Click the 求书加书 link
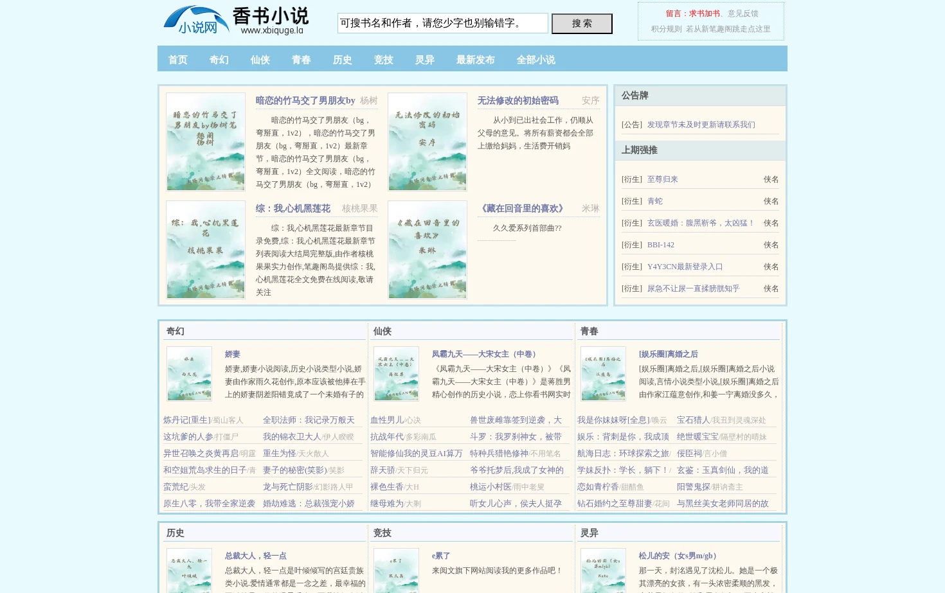945x593 pixels. click(x=705, y=13)
